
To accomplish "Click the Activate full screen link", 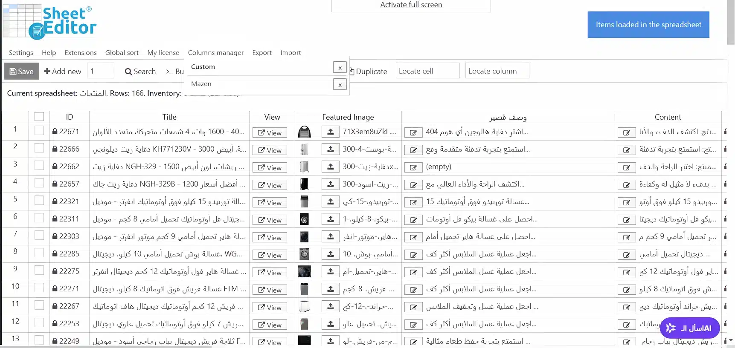I will (x=411, y=5).
